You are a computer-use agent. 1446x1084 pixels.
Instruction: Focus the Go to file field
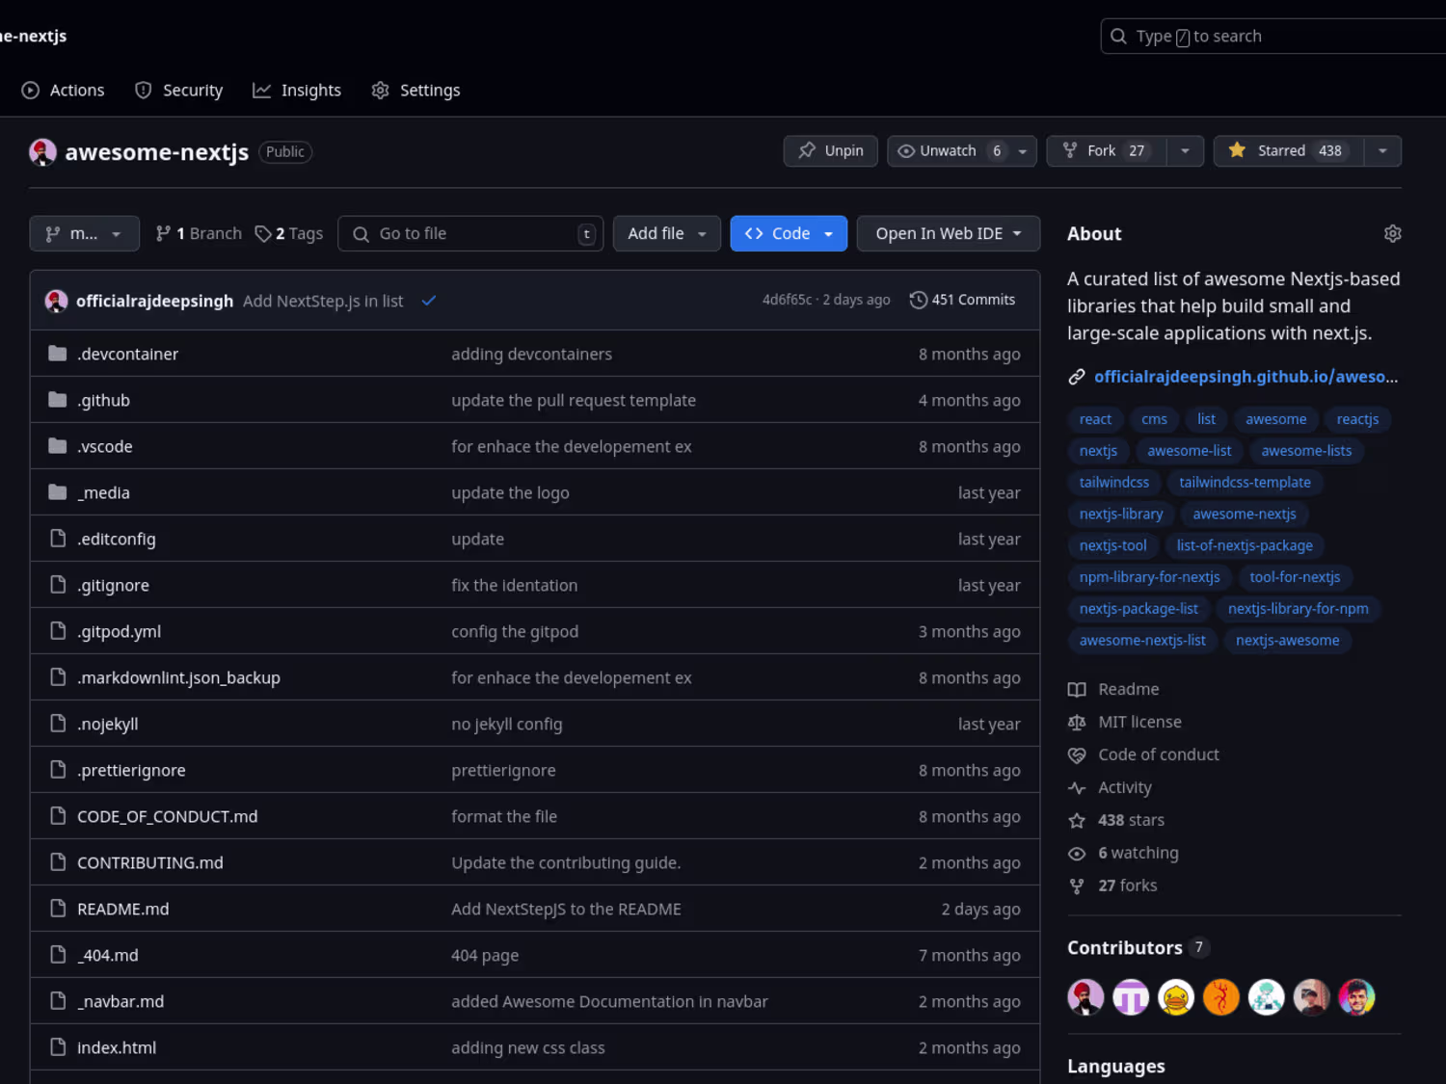(x=470, y=233)
